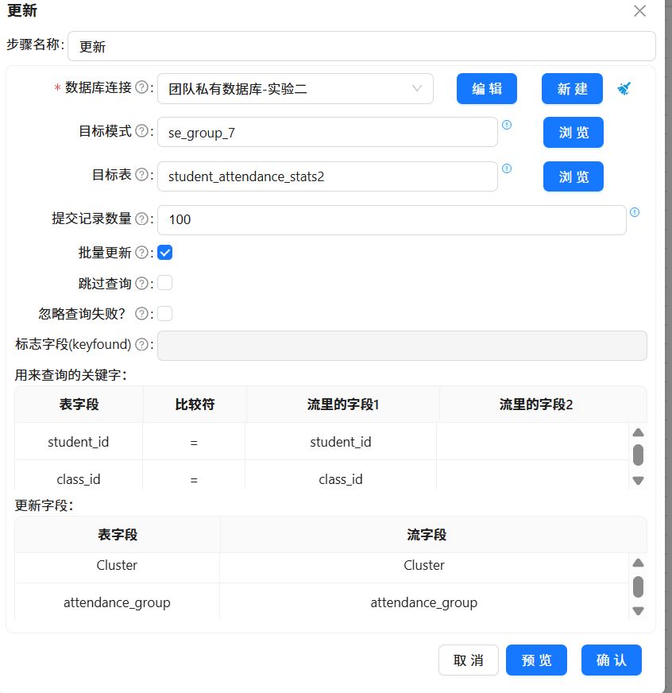
Task: Focus the 目标模式 input field
Action: click(327, 132)
